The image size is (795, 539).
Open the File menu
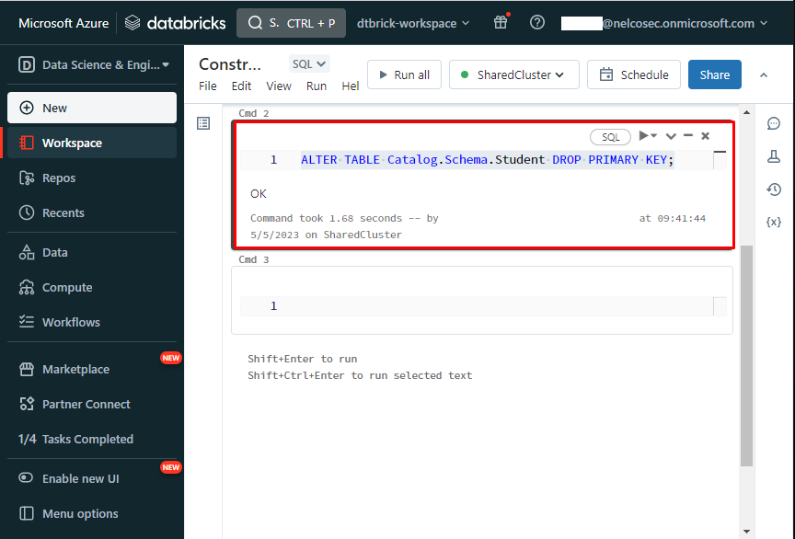(x=208, y=86)
